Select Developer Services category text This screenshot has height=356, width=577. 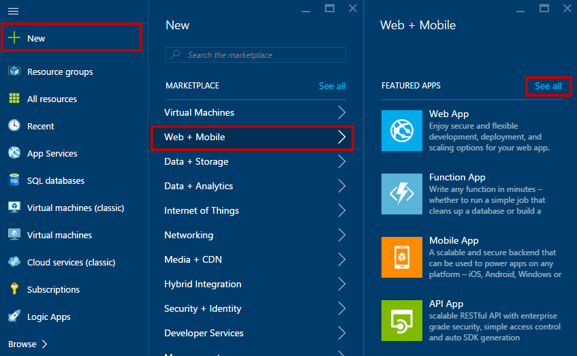coord(204,334)
